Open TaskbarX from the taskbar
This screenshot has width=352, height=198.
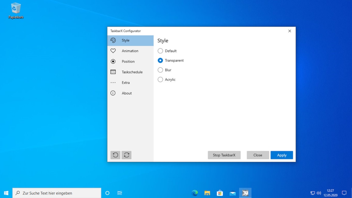coord(245,193)
